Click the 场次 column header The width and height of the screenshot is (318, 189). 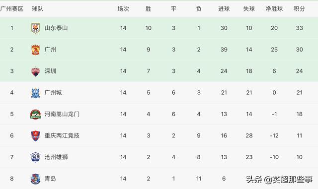click(123, 9)
